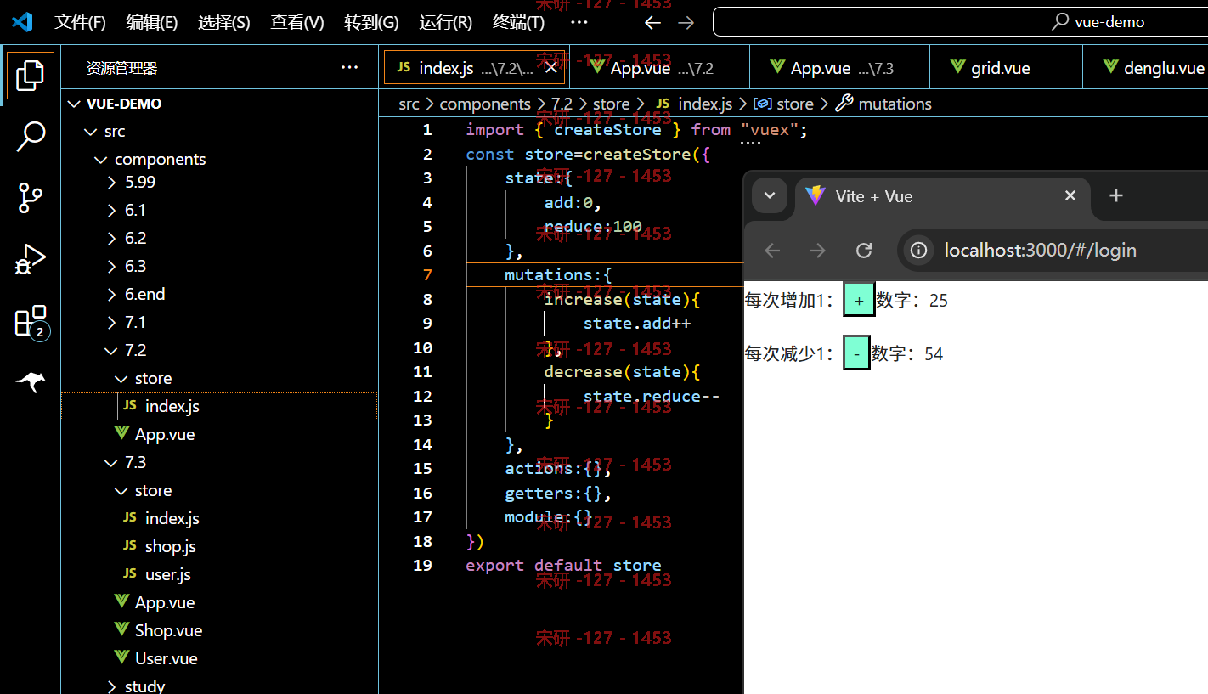The image size is (1208, 694).
Task: Open the Explorer view in activity bar
Action: [x=31, y=76]
